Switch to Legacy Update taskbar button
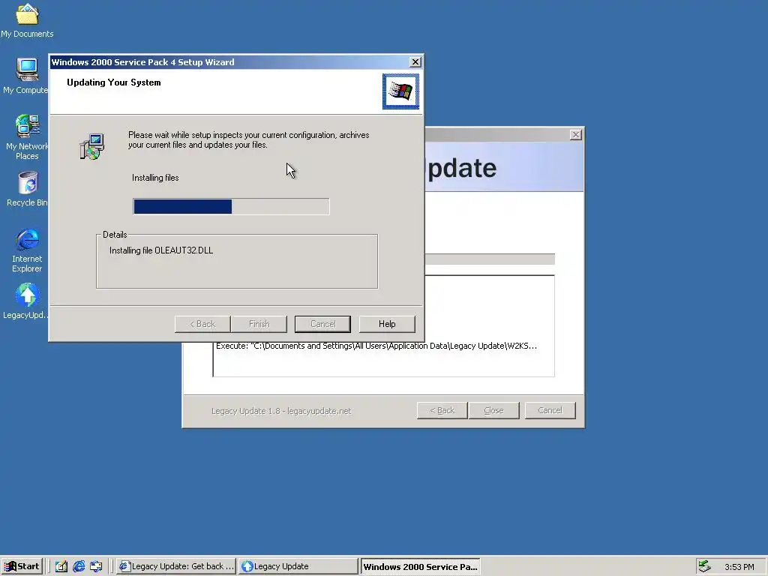Image resolution: width=768 pixels, height=576 pixels. 298,566
